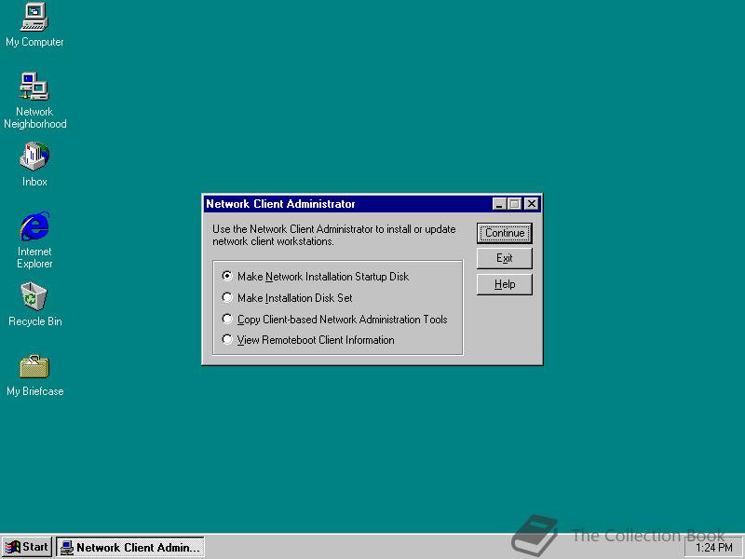The image size is (745, 559).
Task: Click Network Client Admin taskbar button
Action: coord(130,547)
